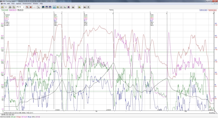Click the purple-red striped chart icon
The width and height of the screenshot is (218, 118).
click(x=69, y=7)
